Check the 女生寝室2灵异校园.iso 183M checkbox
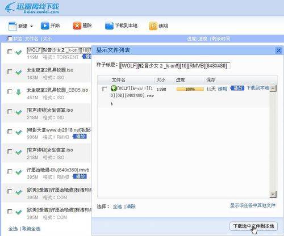Image resolution: width=284 pixels, height=236 pixels. tap(10, 71)
